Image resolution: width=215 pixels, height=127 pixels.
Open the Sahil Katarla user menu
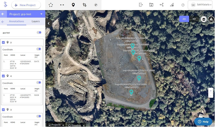pos(200,5)
